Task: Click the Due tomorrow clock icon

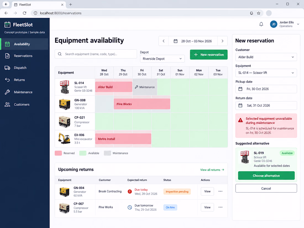Action: pyautogui.click(x=130, y=208)
